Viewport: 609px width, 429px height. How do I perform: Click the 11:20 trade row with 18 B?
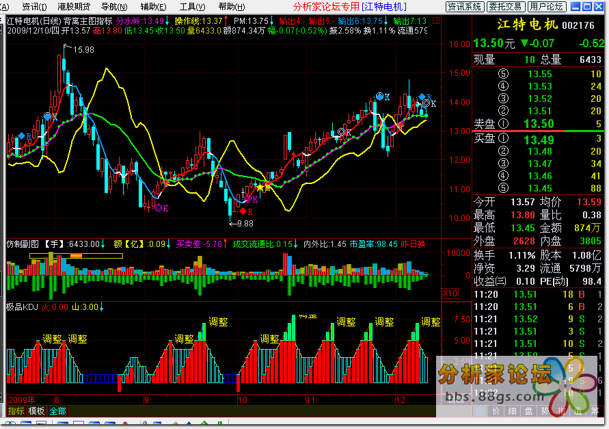point(537,294)
